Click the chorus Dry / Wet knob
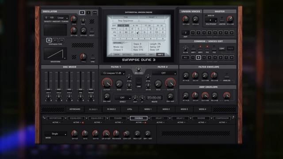This screenshot has height=159, width=283. pos(148,133)
